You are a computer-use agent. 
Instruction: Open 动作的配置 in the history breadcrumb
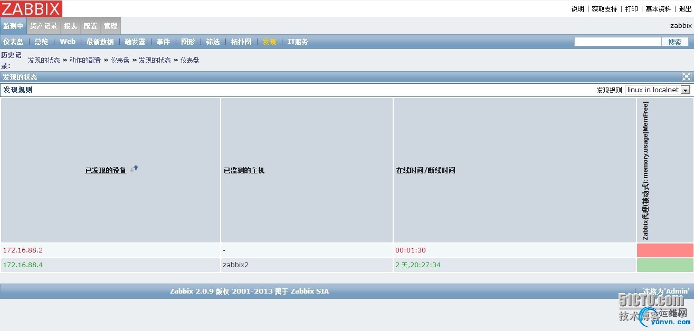85,60
